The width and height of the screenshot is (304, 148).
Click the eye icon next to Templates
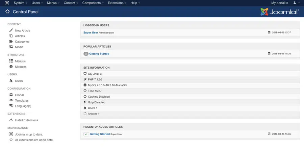(11, 100)
